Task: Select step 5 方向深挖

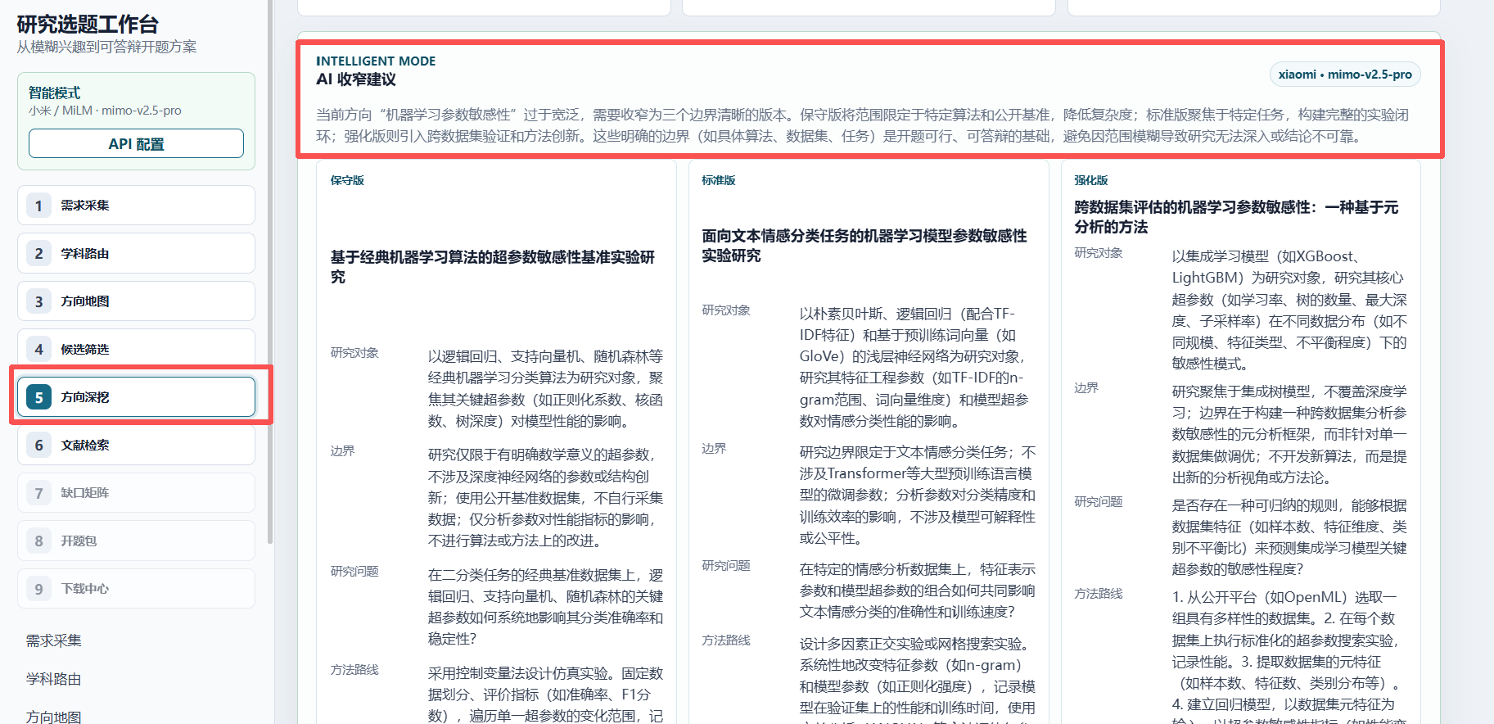Action: coord(136,397)
